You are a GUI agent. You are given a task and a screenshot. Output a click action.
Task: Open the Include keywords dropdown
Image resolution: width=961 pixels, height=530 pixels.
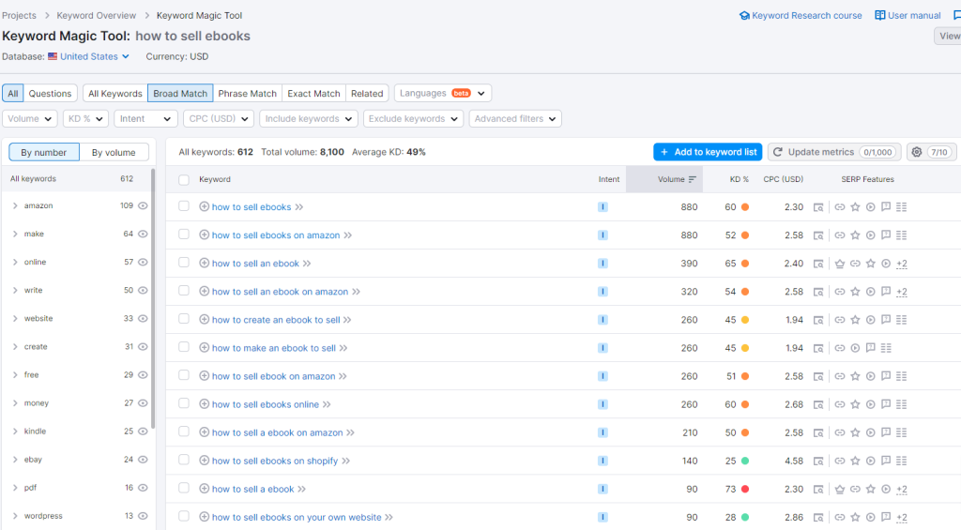click(308, 119)
